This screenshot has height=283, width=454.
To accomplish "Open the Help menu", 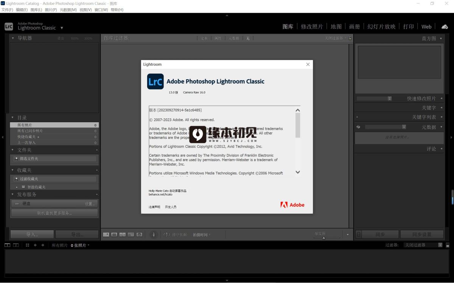I will pyautogui.click(x=117, y=10).
